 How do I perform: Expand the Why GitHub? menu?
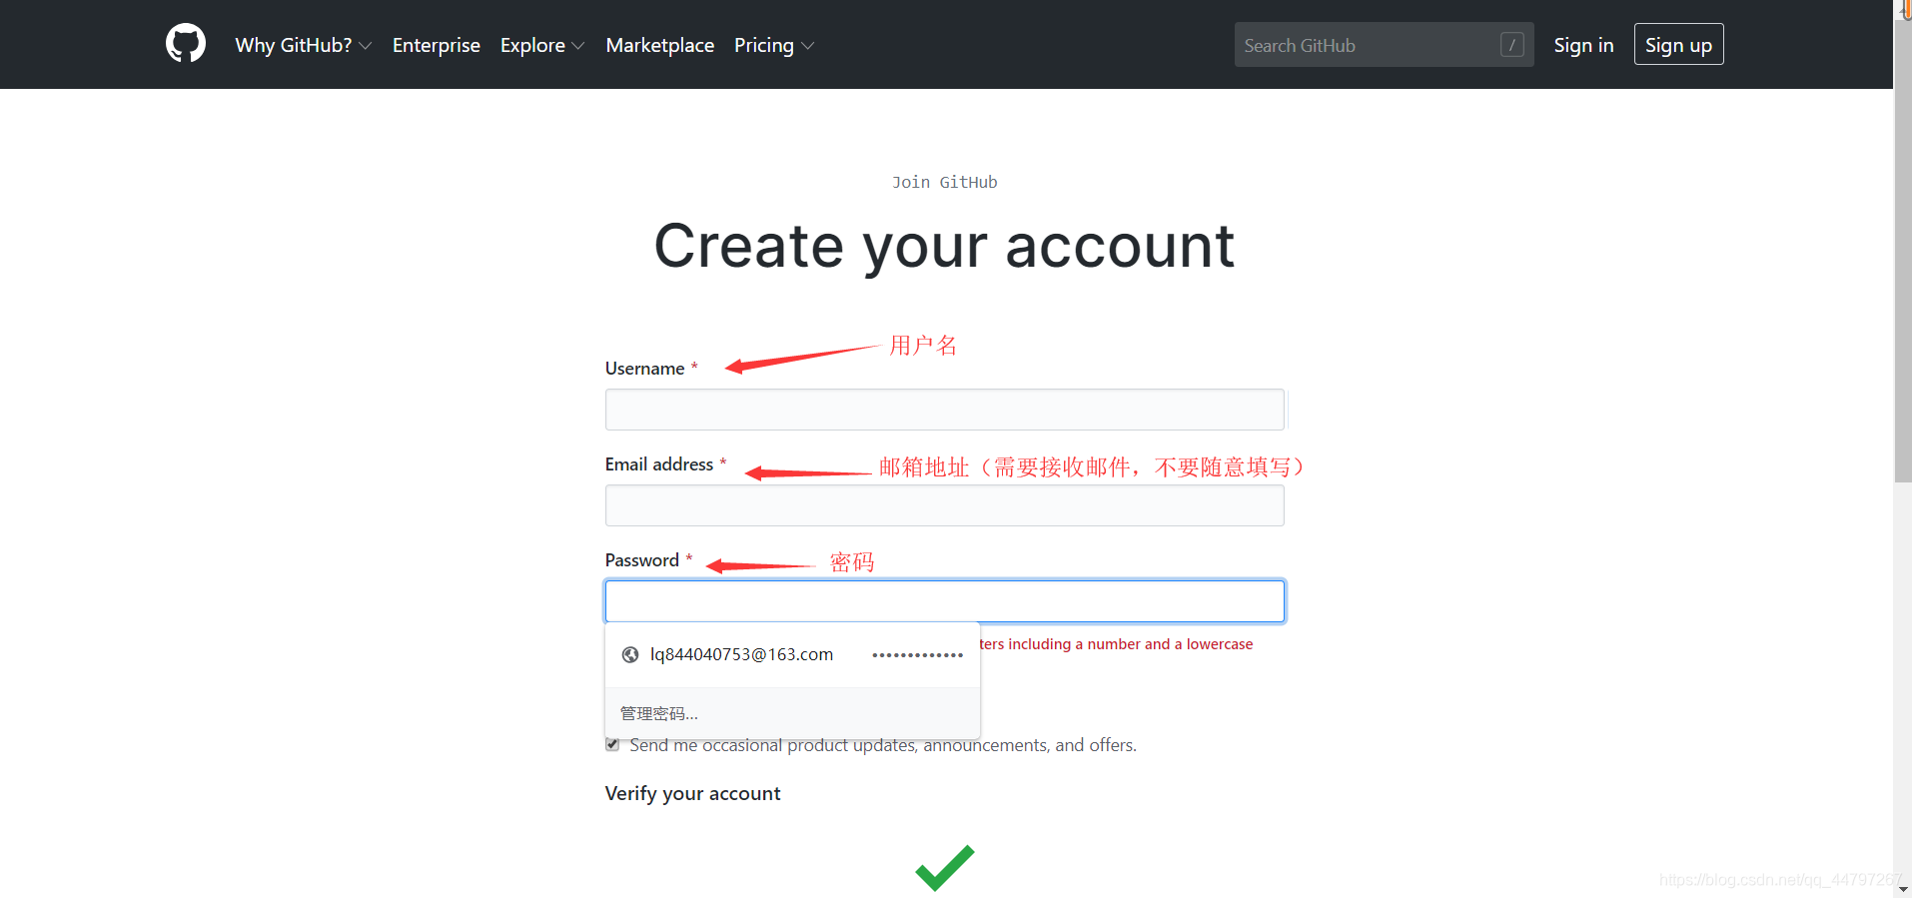(303, 45)
